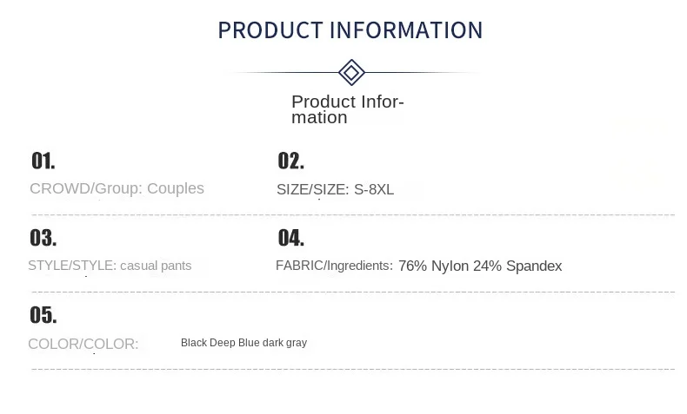Select the Couples value text
687x414 pixels.
tap(176, 189)
